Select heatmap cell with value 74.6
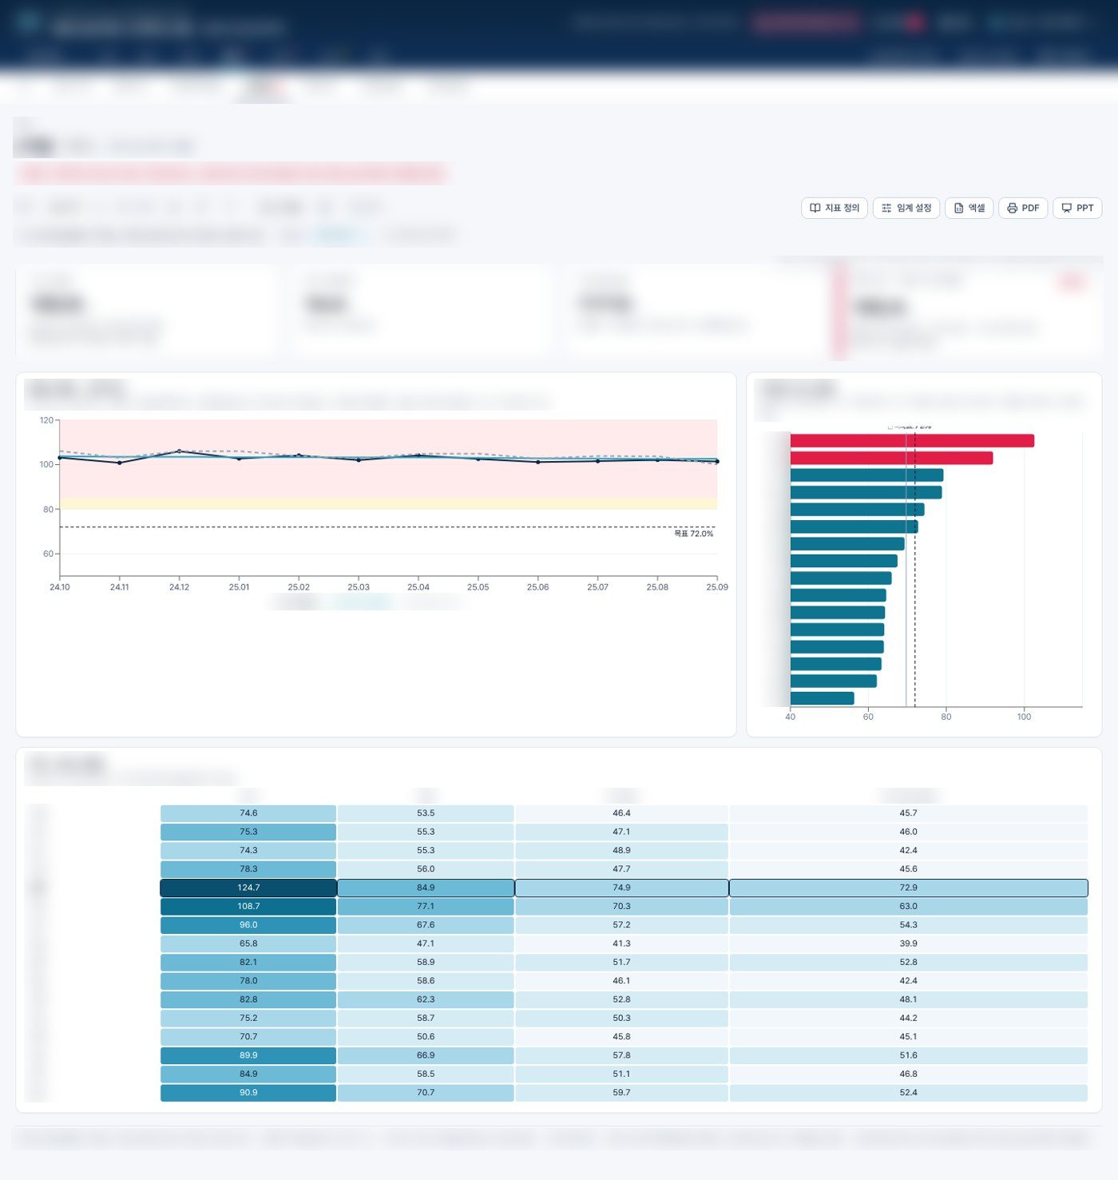This screenshot has height=1180, width=1118. (248, 813)
